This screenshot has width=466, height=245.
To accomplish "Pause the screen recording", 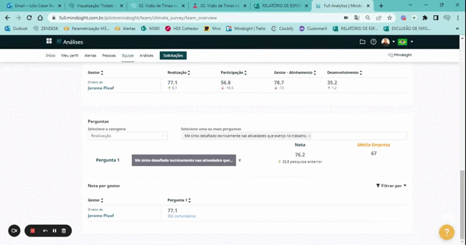I will (54, 231).
